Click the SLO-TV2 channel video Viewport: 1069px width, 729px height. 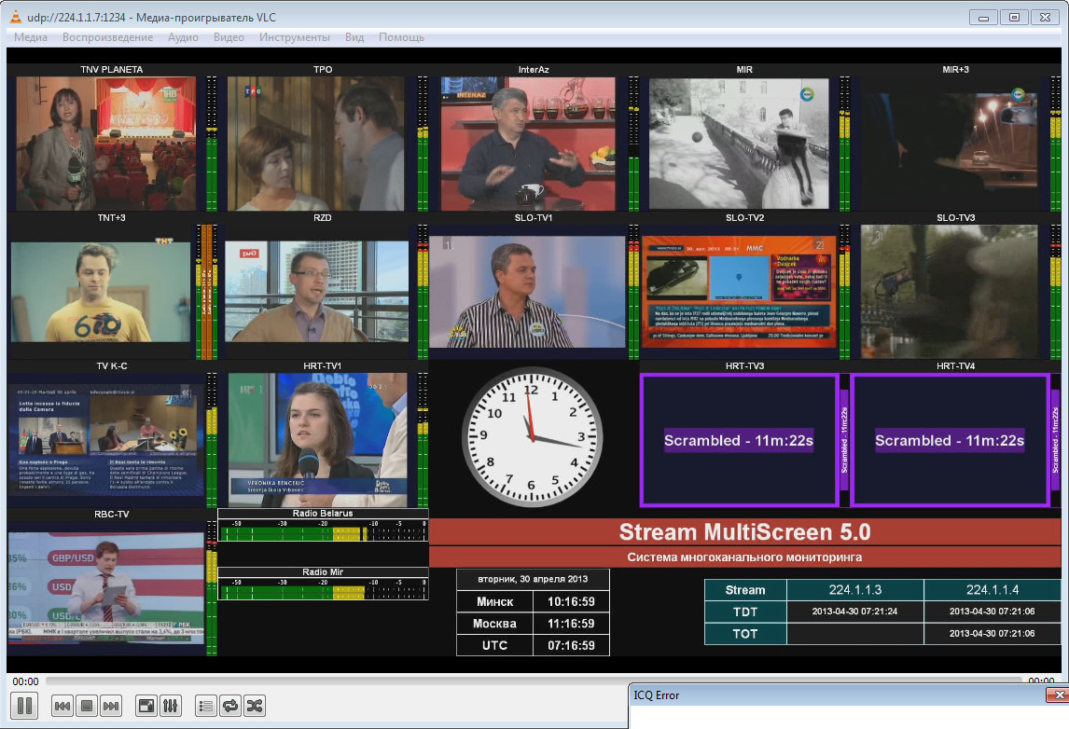click(x=739, y=292)
